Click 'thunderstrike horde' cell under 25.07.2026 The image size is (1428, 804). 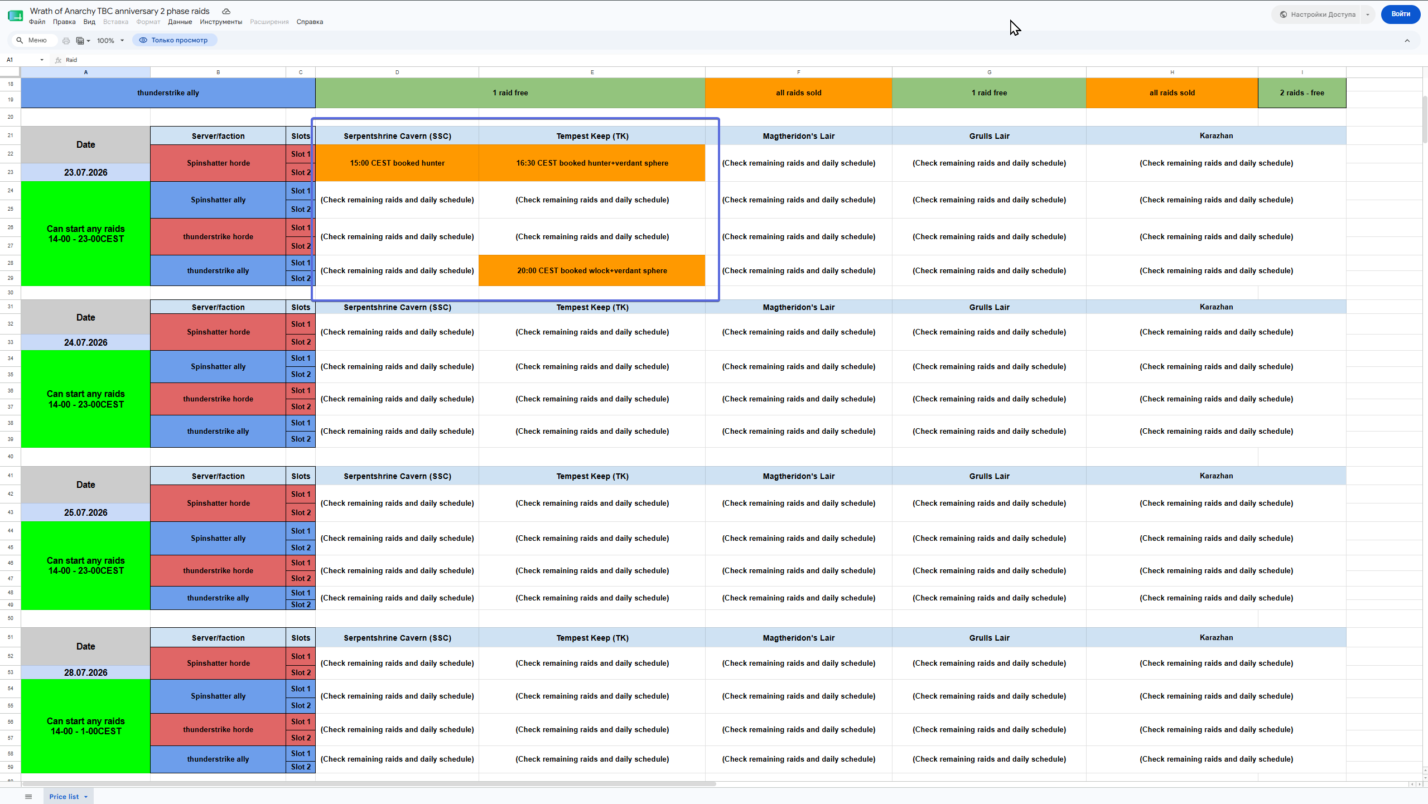pos(218,570)
